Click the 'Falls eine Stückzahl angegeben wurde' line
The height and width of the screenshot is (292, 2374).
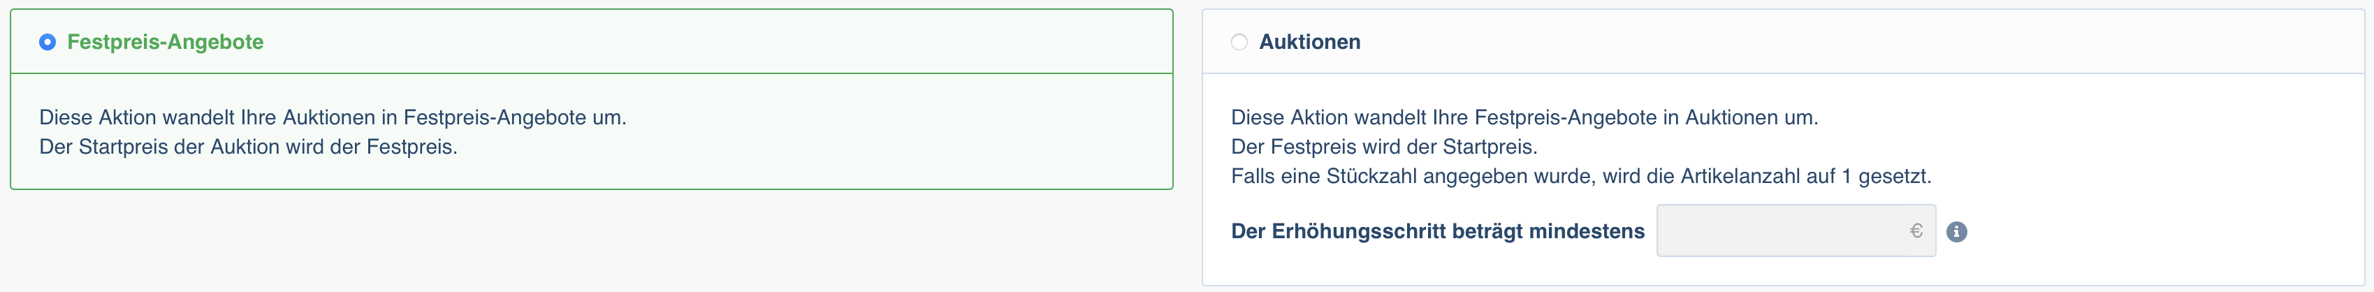point(1582,176)
